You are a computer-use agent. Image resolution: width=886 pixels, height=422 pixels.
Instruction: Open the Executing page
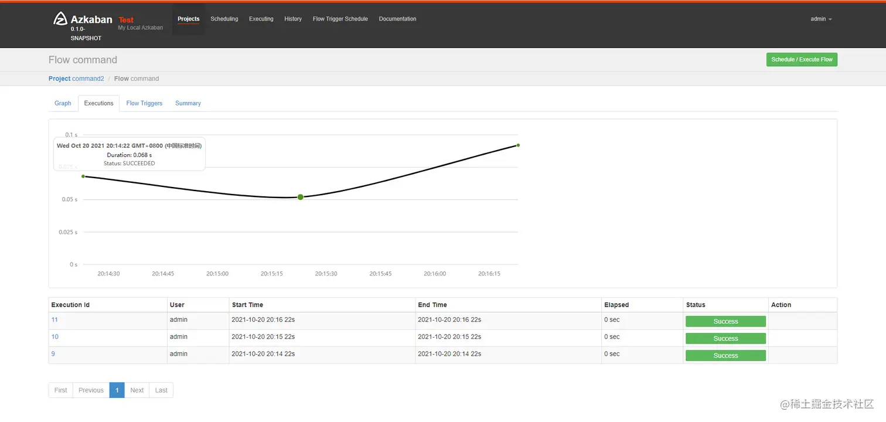[x=261, y=19]
